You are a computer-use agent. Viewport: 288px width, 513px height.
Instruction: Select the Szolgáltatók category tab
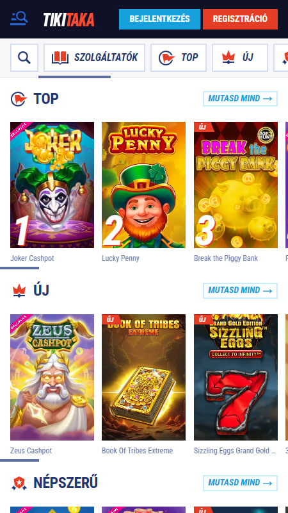pyautogui.click(x=94, y=58)
